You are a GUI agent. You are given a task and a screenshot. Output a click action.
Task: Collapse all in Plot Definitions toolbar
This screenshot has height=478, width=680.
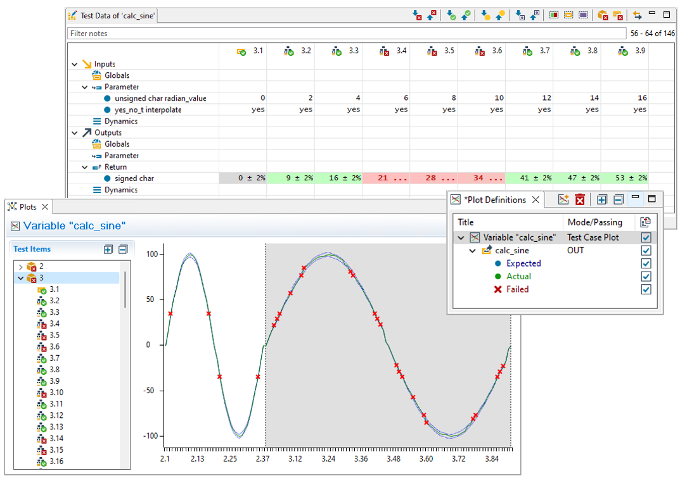click(619, 200)
